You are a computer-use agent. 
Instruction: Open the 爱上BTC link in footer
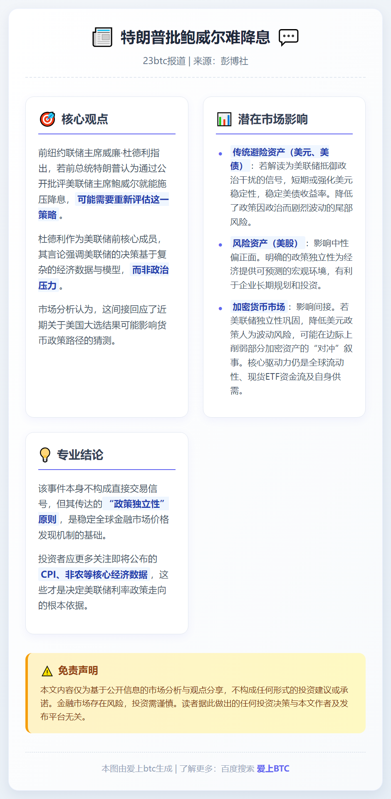click(x=273, y=769)
